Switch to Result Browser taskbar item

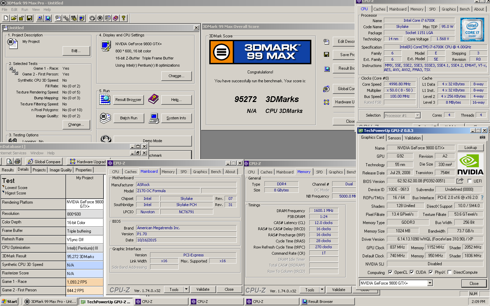click(327, 302)
